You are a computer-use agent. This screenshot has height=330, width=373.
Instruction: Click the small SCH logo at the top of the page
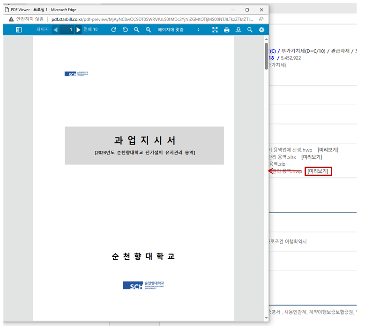click(x=76, y=74)
